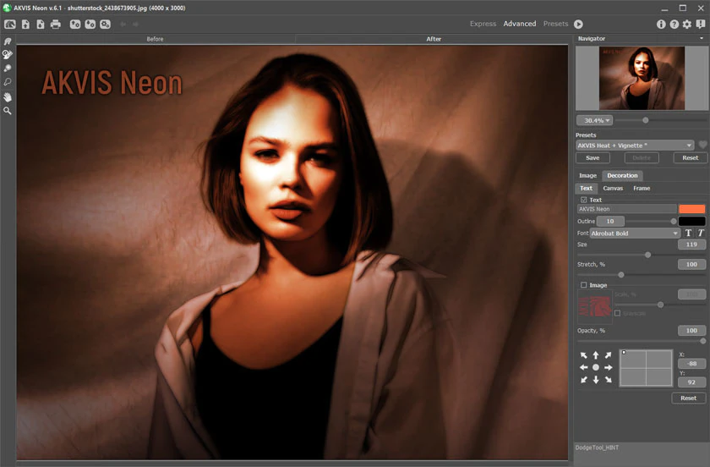
Task: Import presets with the up-arrow gear icon
Action: click(x=75, y=24)
